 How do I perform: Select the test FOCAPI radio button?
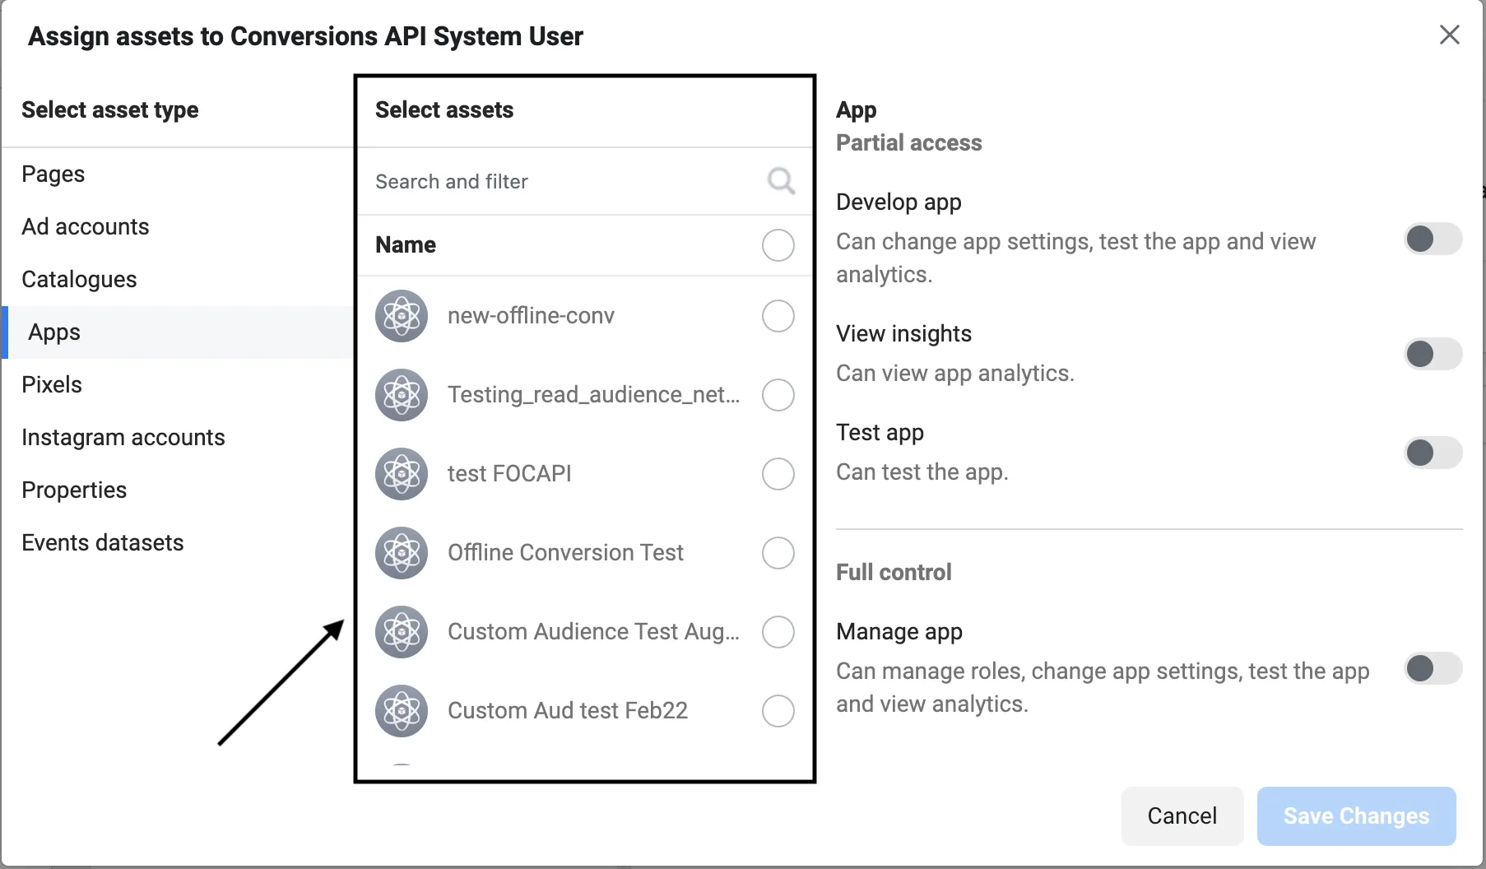(778, 474)
